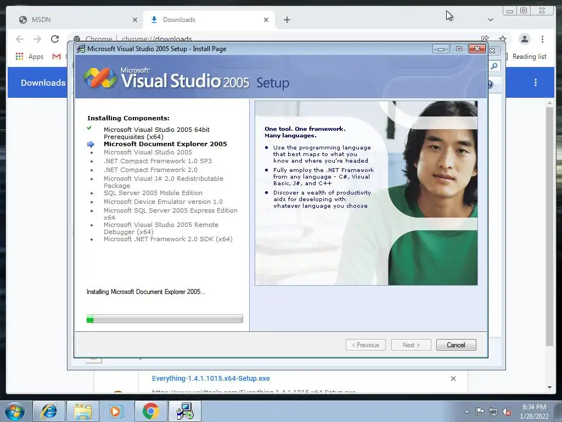
Task: Open Chrome tab search chevron
Action: tap(490, 20)
